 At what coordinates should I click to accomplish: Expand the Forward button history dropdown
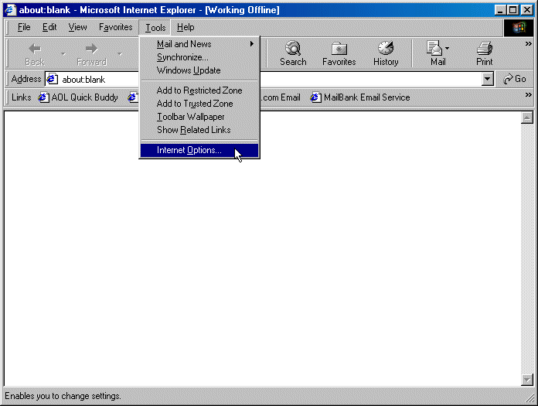(x=120, y=53)
